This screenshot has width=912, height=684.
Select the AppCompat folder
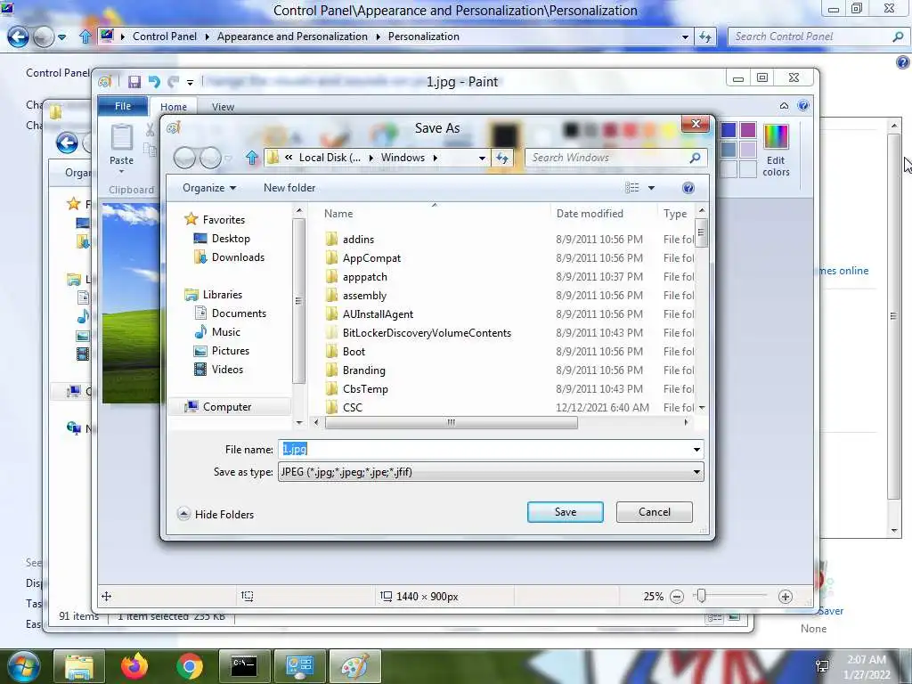click(x=371, y=257)
